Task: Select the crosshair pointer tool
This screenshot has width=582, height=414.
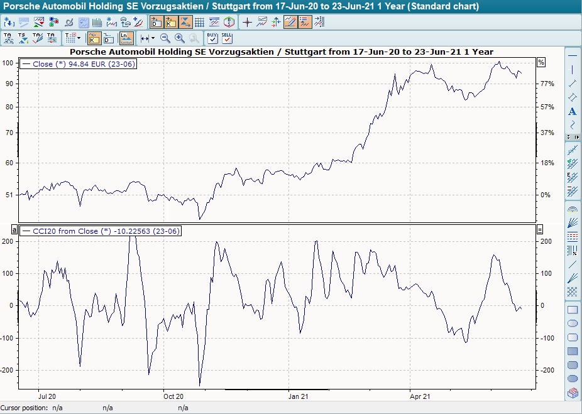Action: (x=248, y=21)
